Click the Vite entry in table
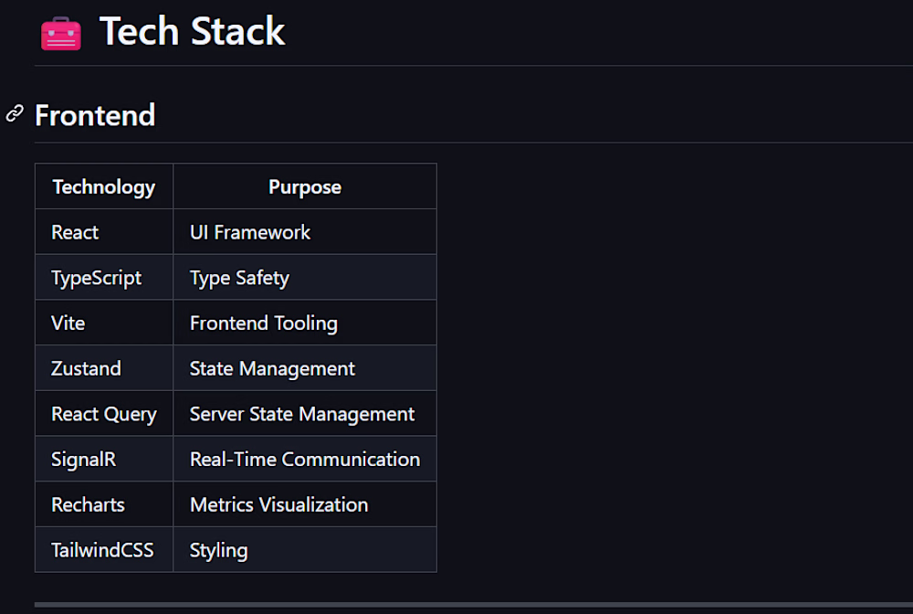Screen dimensions: 913x614 pyautogui.click(x=104, y=323)
